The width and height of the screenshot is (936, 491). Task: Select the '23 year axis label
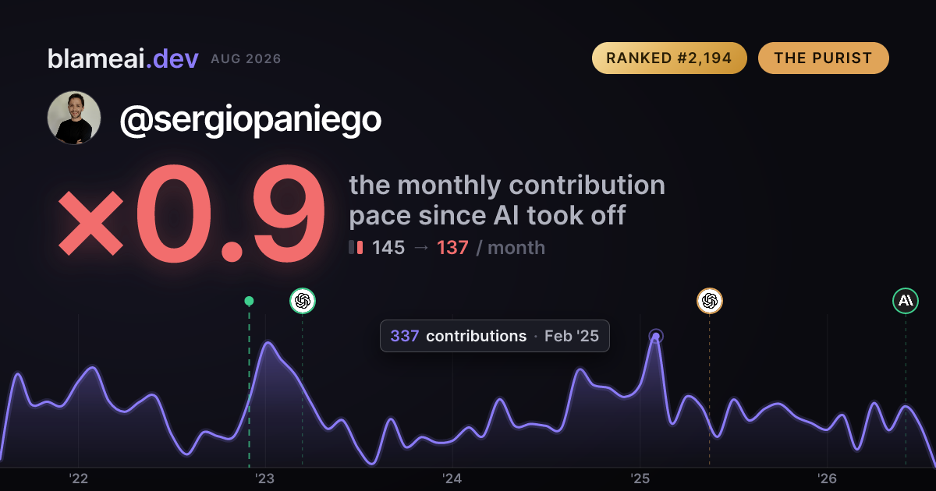265,479
